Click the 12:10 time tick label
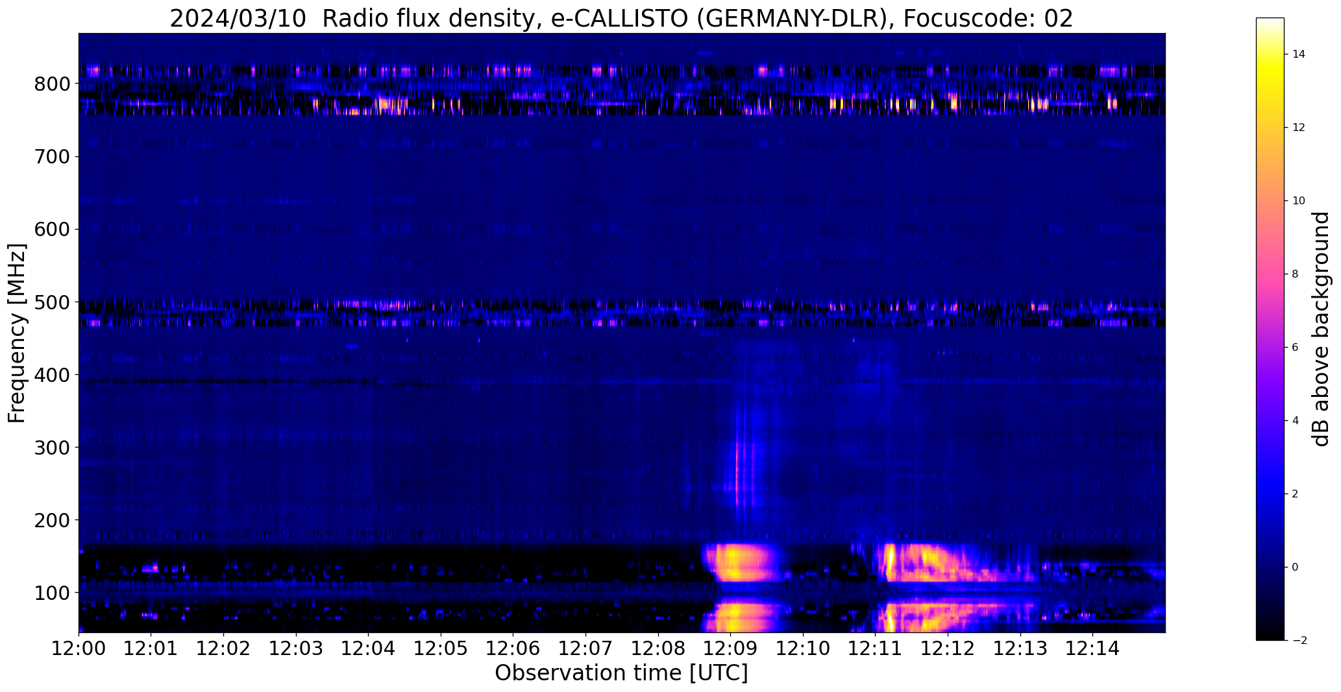The height and width of the screenshot is (692, 1341). (x=804, y=648)
